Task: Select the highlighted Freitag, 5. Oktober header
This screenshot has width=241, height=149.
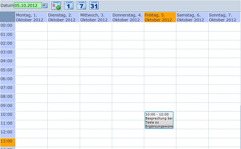Action: [x=160, y=17]
